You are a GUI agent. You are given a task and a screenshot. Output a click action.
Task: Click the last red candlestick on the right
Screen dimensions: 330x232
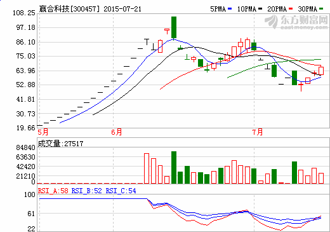pyautogui.click(x=321, y=71)
